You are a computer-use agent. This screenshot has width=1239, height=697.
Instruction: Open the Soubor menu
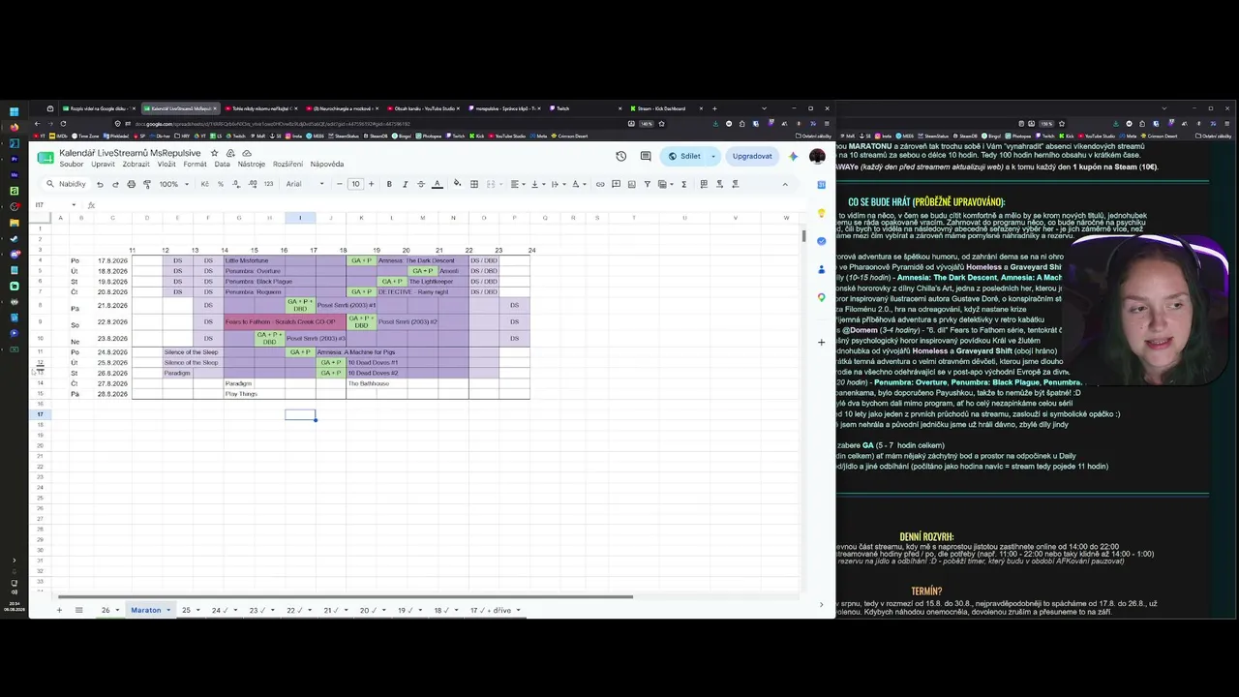click(72, 165)
